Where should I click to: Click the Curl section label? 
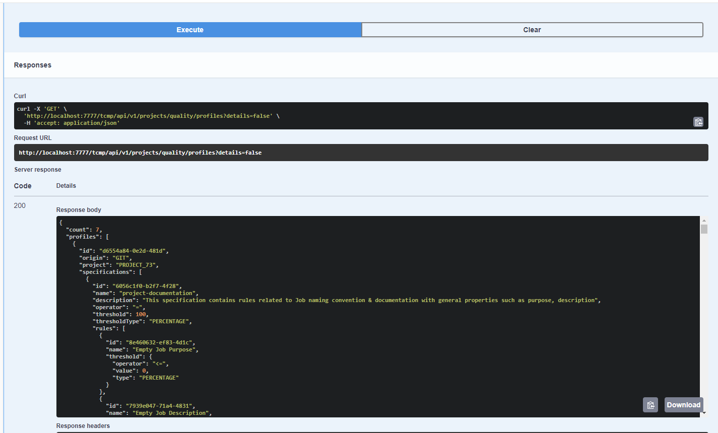[x=20, y=96]
